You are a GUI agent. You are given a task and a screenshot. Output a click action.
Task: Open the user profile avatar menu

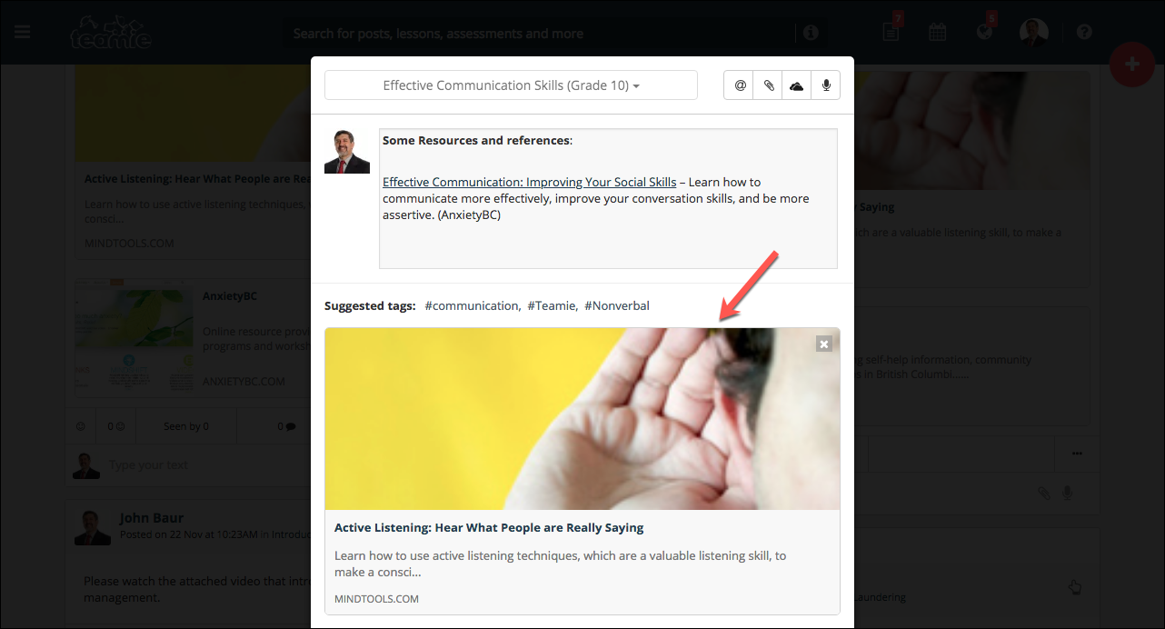point(1034,33)
